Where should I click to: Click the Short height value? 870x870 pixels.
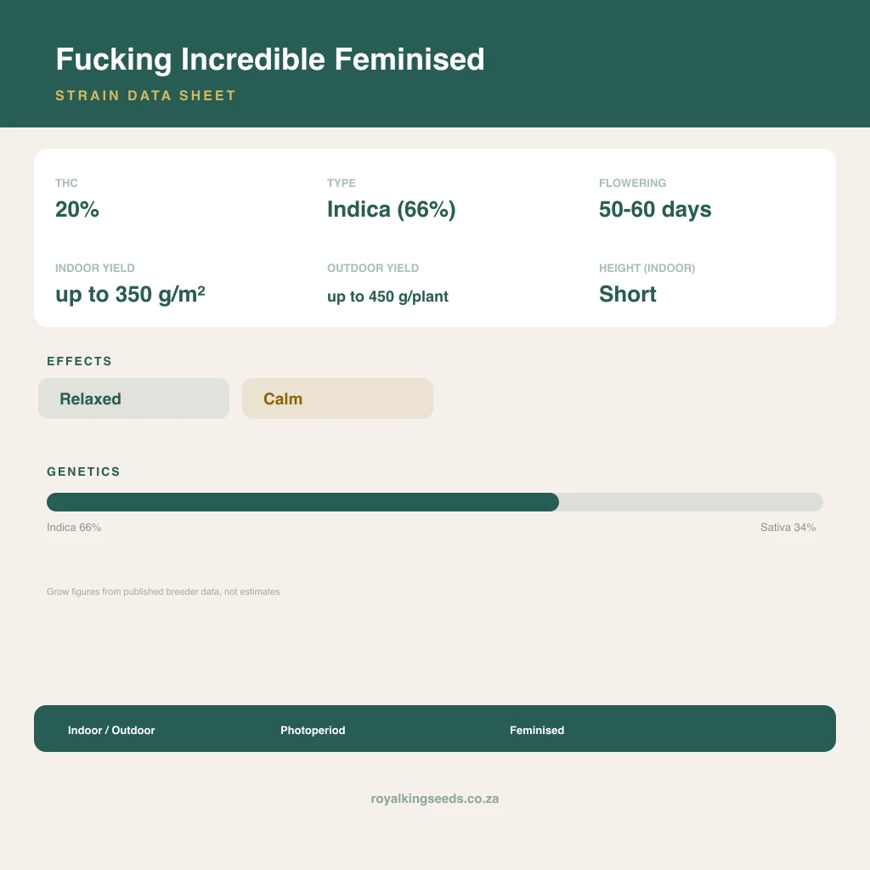[x=628, y=294]
